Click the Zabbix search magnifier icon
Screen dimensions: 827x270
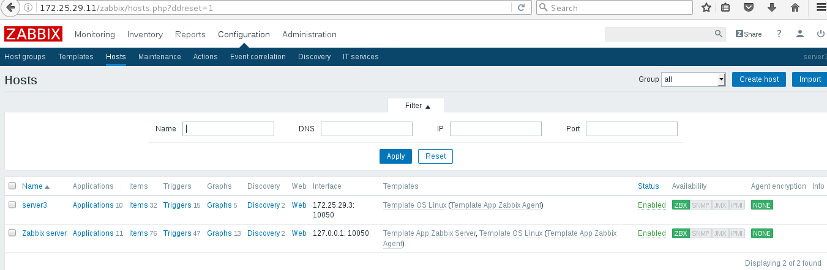[719, 34]
